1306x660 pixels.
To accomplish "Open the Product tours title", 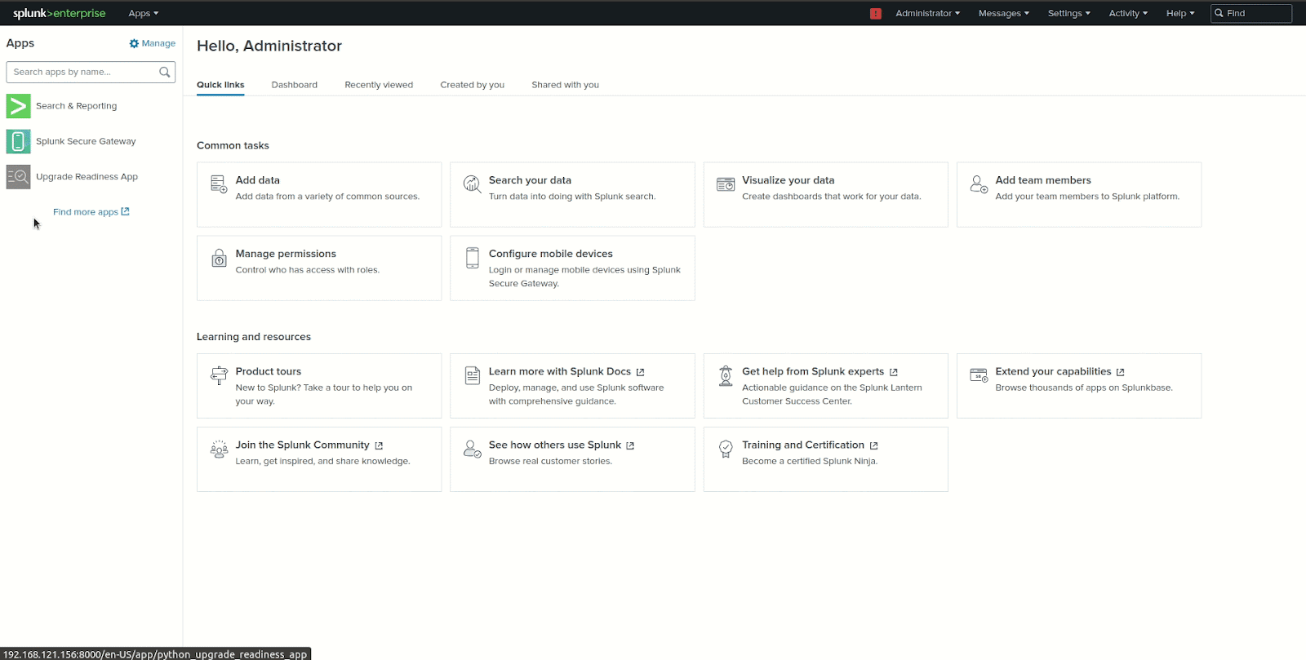I will [x=269, y=371].
